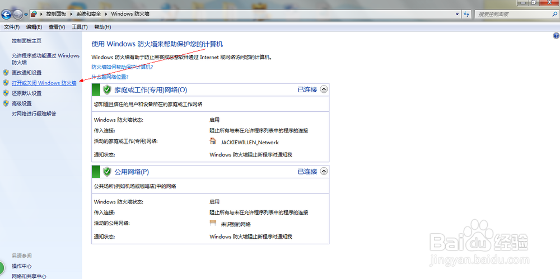Open 防火墙如何帮助保护计算机? help link

(123, 67)
